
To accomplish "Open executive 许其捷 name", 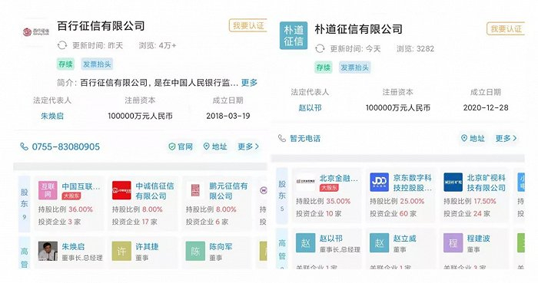I will coord(147,247).
